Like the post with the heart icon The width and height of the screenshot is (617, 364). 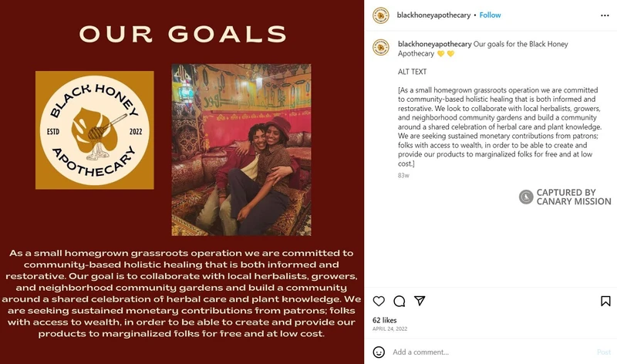coord(379,301)
